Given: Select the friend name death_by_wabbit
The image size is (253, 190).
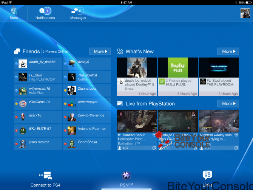Looking at the screenshot, I should point(42,62).
